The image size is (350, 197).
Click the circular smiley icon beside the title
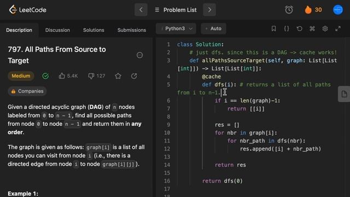pos(140,55)
